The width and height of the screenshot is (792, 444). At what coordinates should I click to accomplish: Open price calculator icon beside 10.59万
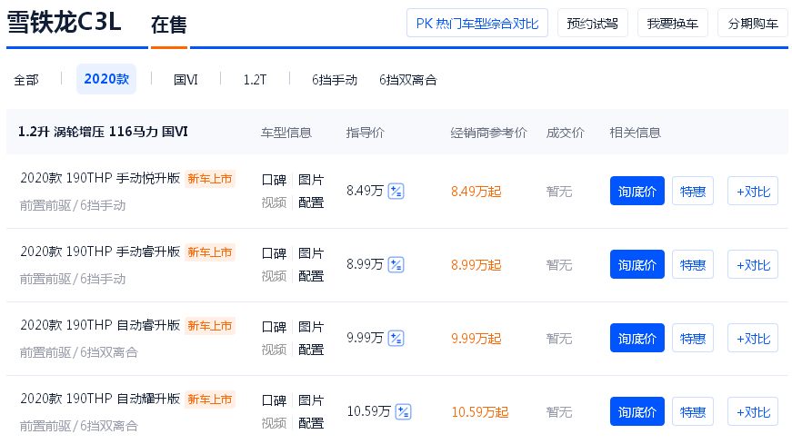[403, 411]
